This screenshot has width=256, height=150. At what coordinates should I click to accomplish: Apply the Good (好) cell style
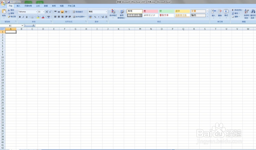click(x=166, y=11)
